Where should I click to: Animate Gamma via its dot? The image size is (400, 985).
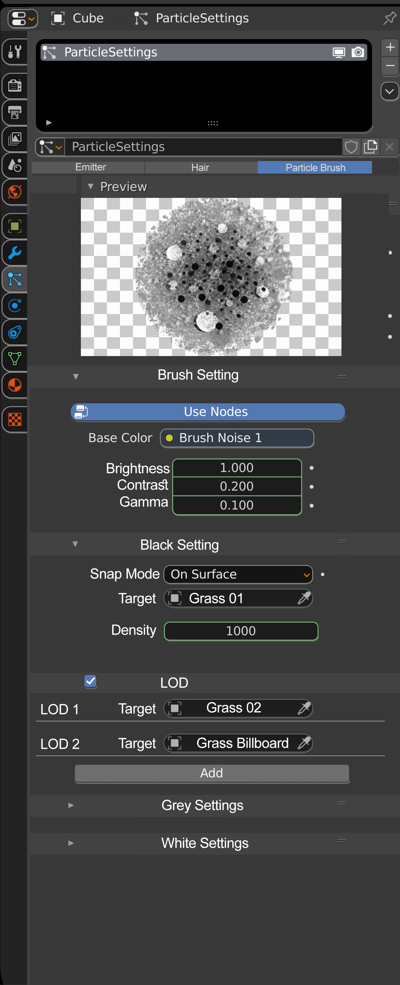pyautogui.click(x=312, y=505)
